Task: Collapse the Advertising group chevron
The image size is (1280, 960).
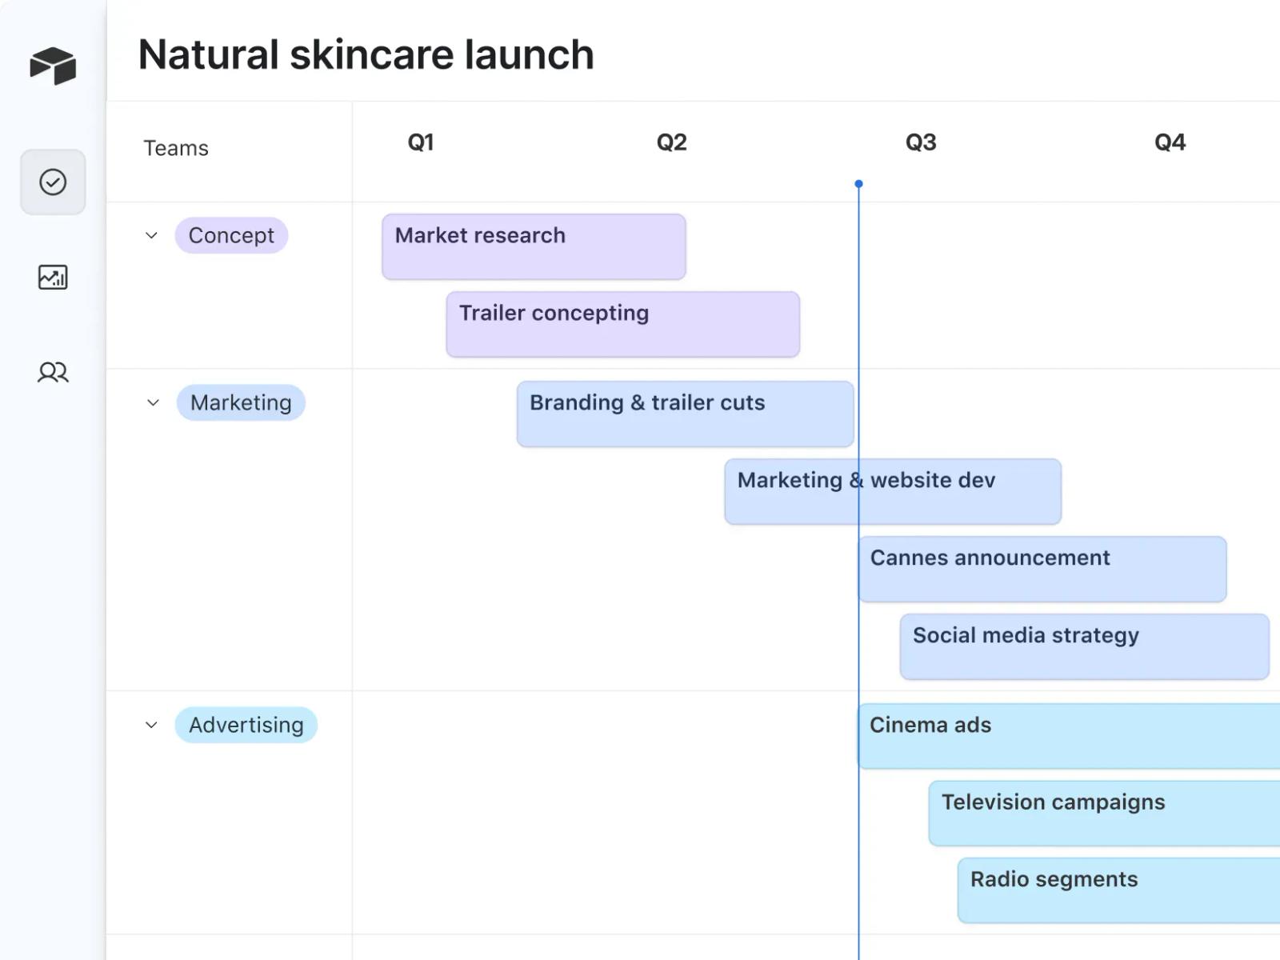Action: point(151,725)
